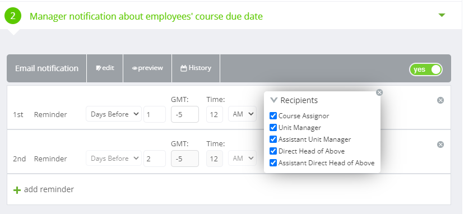
Task: Preview the email notification
Action: tap(147, 68)
